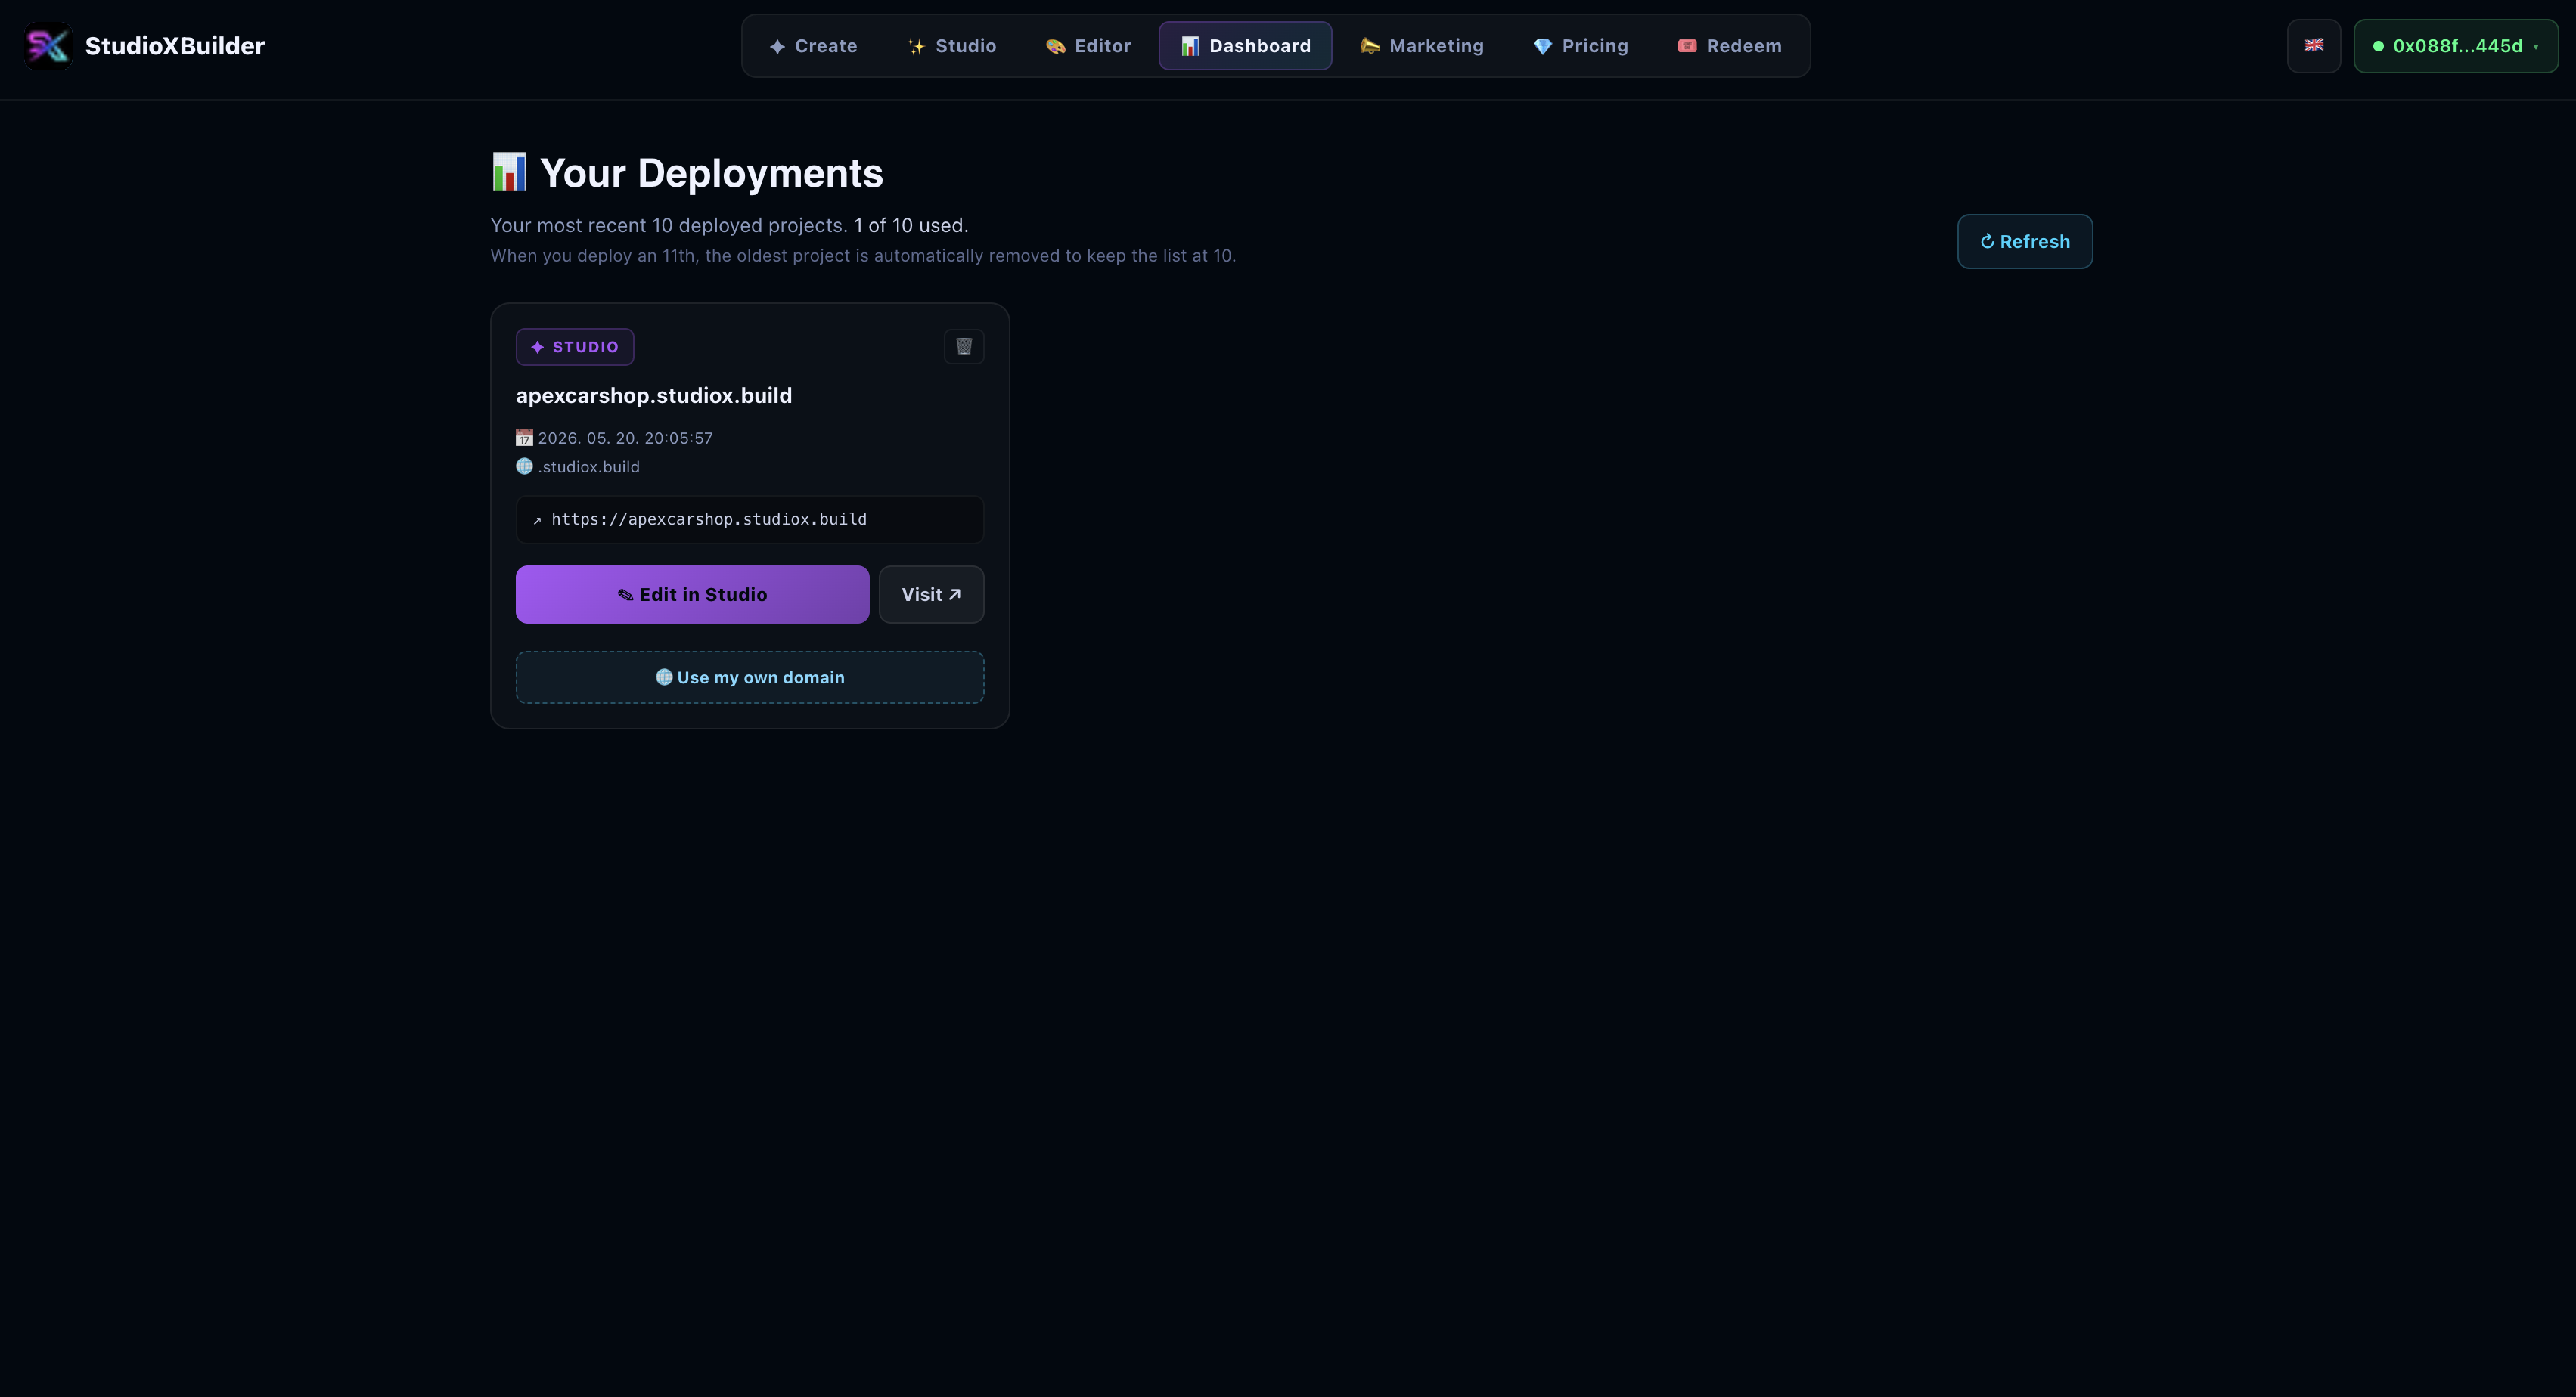Expand the 0x088f...445d wallet dropdown

click(2456, 46)
